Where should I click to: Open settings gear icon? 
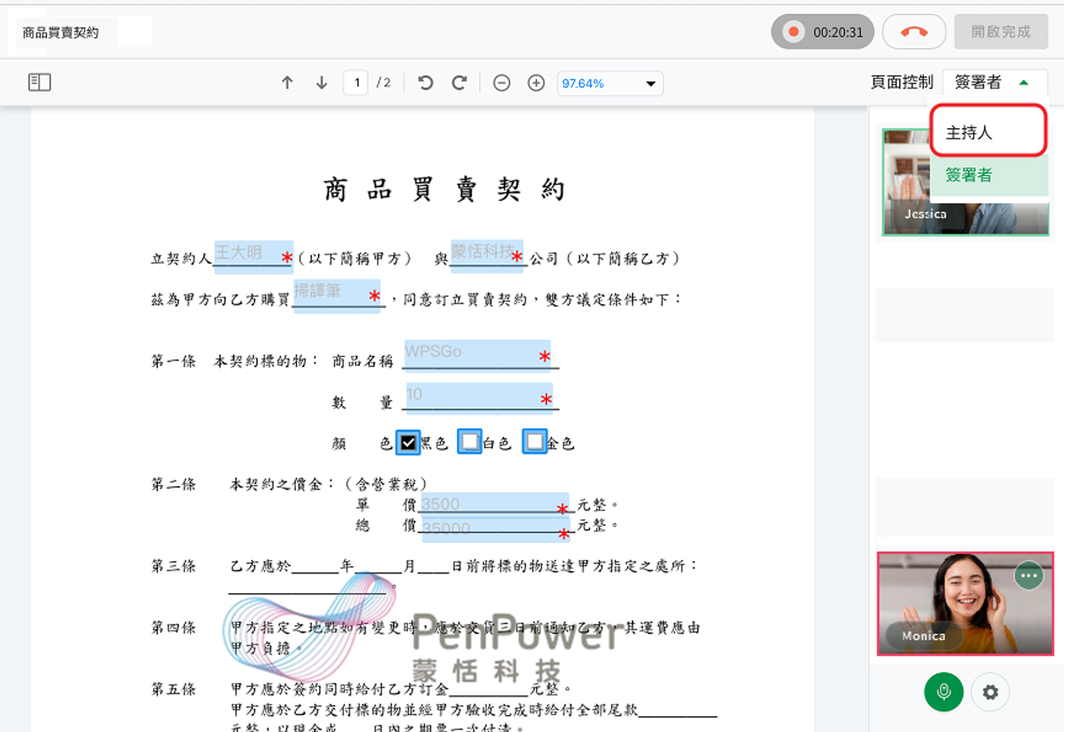click(990, 692)
